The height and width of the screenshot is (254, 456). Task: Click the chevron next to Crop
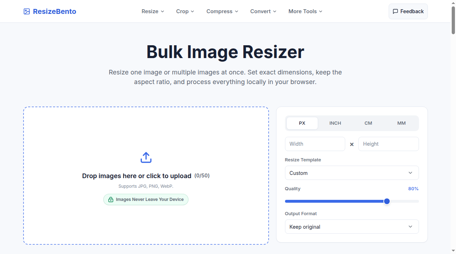point(192,11)
